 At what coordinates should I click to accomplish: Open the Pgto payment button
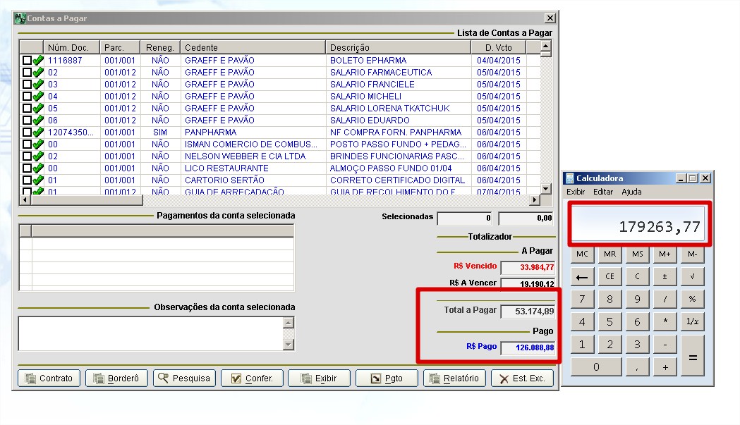(387, 378)
